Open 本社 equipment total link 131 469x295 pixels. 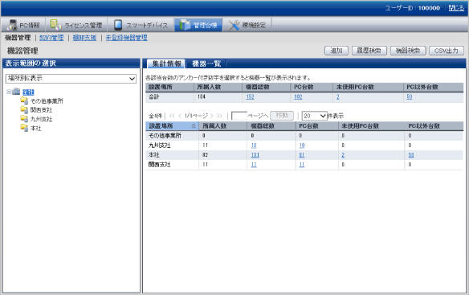(255, 155)
